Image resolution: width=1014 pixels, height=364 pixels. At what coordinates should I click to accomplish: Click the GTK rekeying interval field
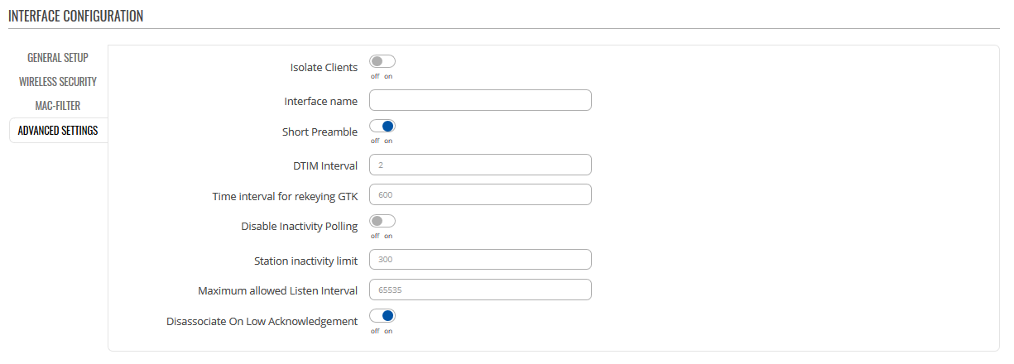480,195
